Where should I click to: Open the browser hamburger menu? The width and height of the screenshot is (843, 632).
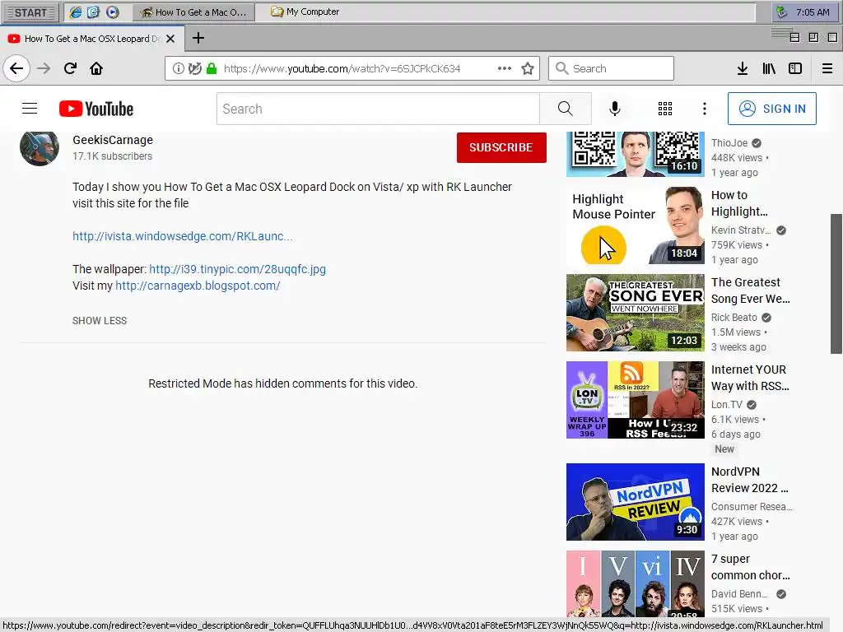tap(827, 68)
